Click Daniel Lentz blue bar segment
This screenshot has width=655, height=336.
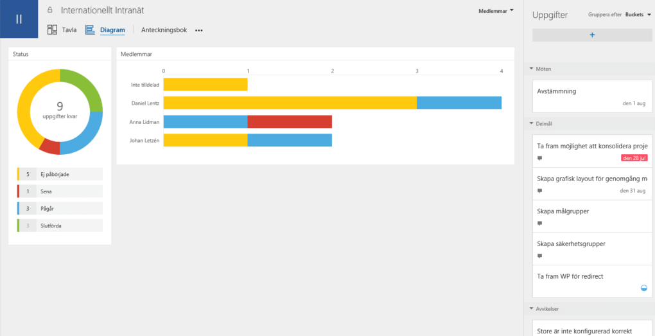pos(459,103)
